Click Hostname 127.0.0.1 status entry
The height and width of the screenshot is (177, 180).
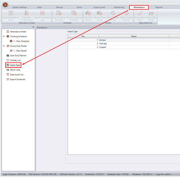94,174
